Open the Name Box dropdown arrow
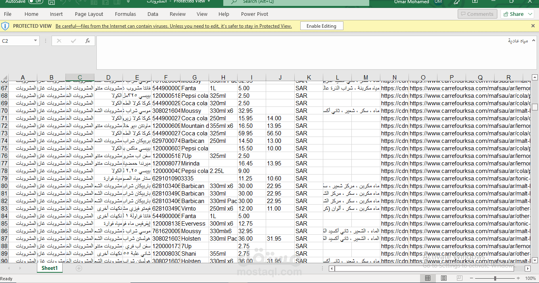 pos(35,41)
